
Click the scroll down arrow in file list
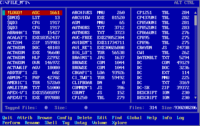(x=196, y=98)
